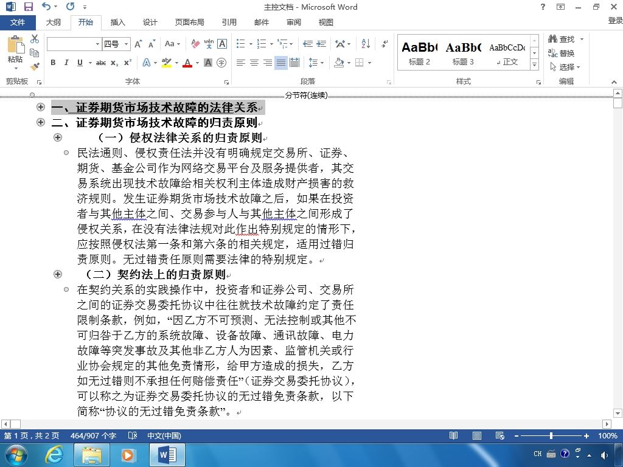Viewport: 623px width, 467px height.
Task: Click the Undo arrow icon
Action: click(x=46, y=6)
